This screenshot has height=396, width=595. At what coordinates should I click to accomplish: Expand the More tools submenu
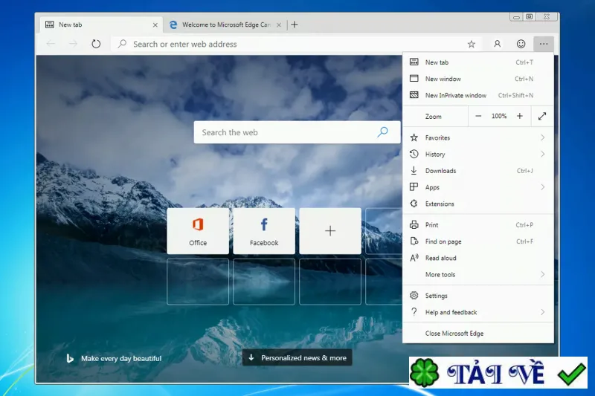478,274
